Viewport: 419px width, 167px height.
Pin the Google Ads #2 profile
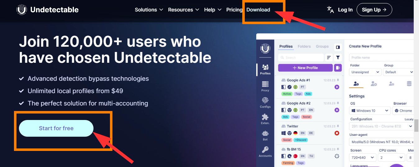pyautogui.click(x=338, y=103)
